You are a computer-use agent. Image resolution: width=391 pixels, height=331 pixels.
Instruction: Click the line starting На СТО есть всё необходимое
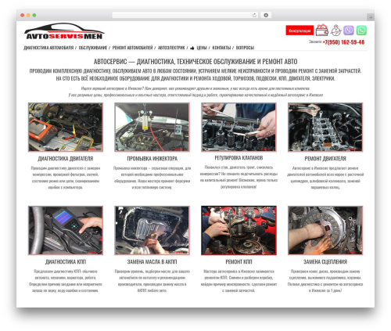pyautogui.click(x=195, y=78)
